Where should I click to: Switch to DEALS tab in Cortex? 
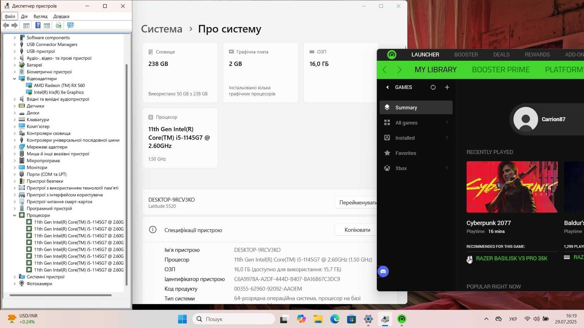point(501,55)
